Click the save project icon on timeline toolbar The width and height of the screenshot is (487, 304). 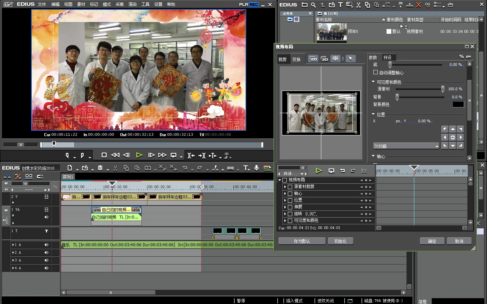point(100,168)
